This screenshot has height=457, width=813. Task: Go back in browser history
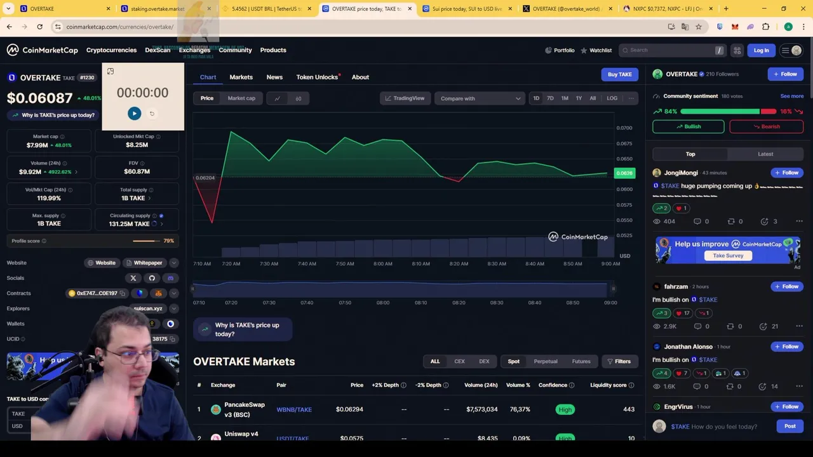9,27
